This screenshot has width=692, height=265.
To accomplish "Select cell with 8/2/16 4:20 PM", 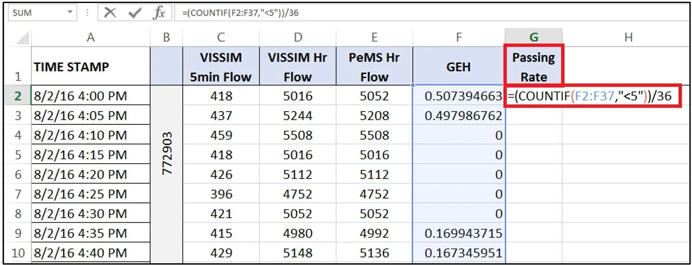I will 91,175.
